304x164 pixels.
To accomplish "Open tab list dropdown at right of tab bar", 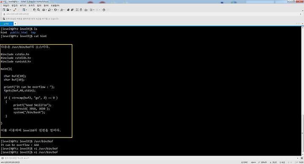I will (x=302, y=24).
